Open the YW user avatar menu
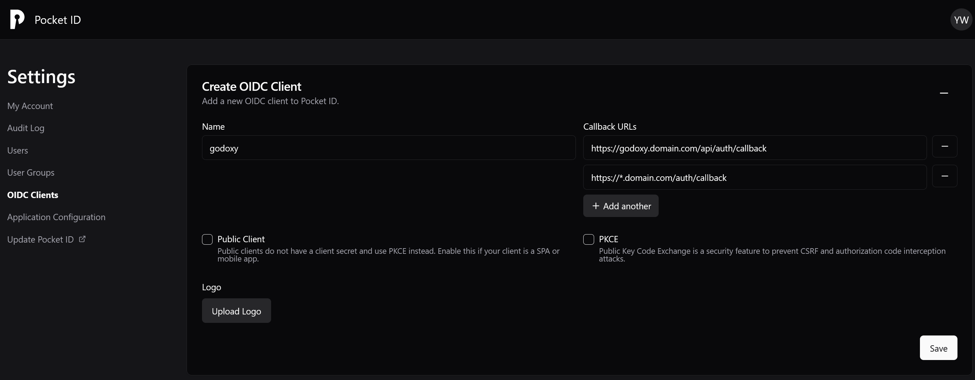The width and height of the screenshot is (975, 380). coord(961,20)
